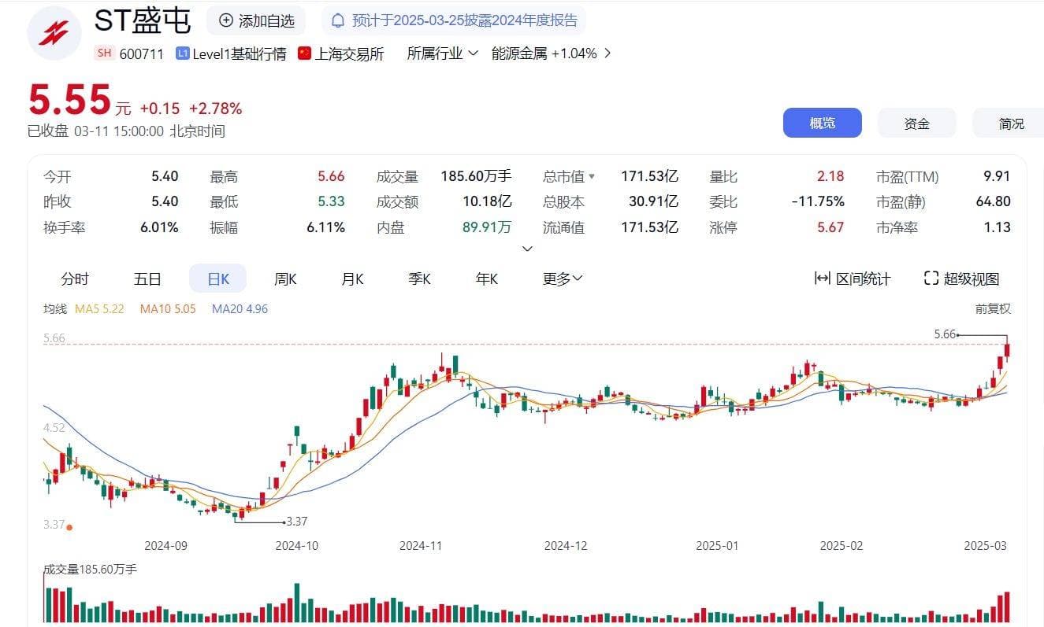
Task: Open the 2024 annual report disclosure notice
Action: (455, 20)
